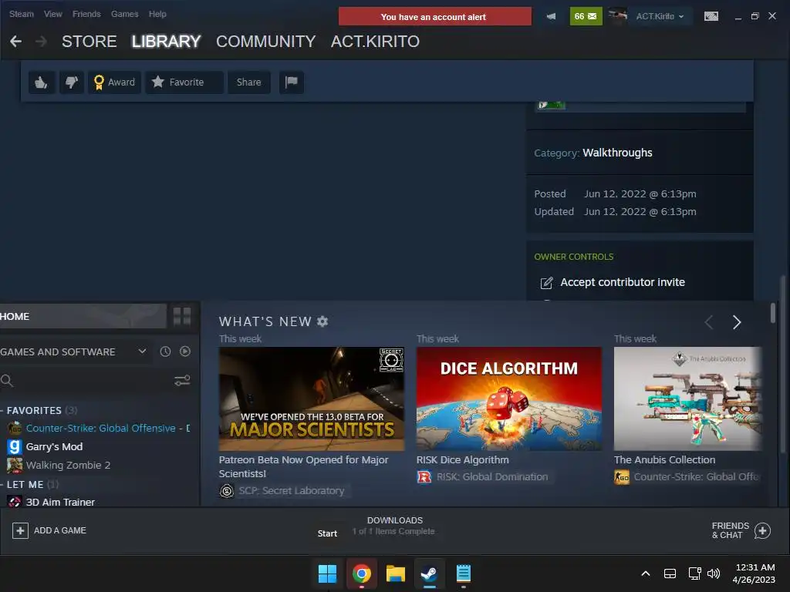Click the library home scrollbar
This screenshot has width=790, height=592.
[x=773, y=313]
